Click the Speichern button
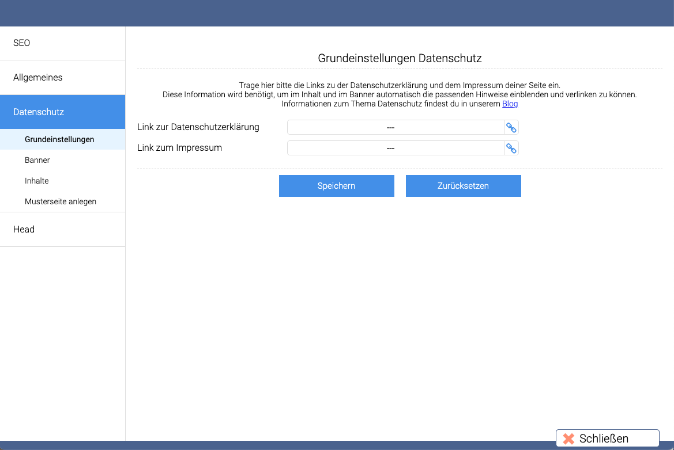The width and height of the screenshot is (674, 450). 337,186
